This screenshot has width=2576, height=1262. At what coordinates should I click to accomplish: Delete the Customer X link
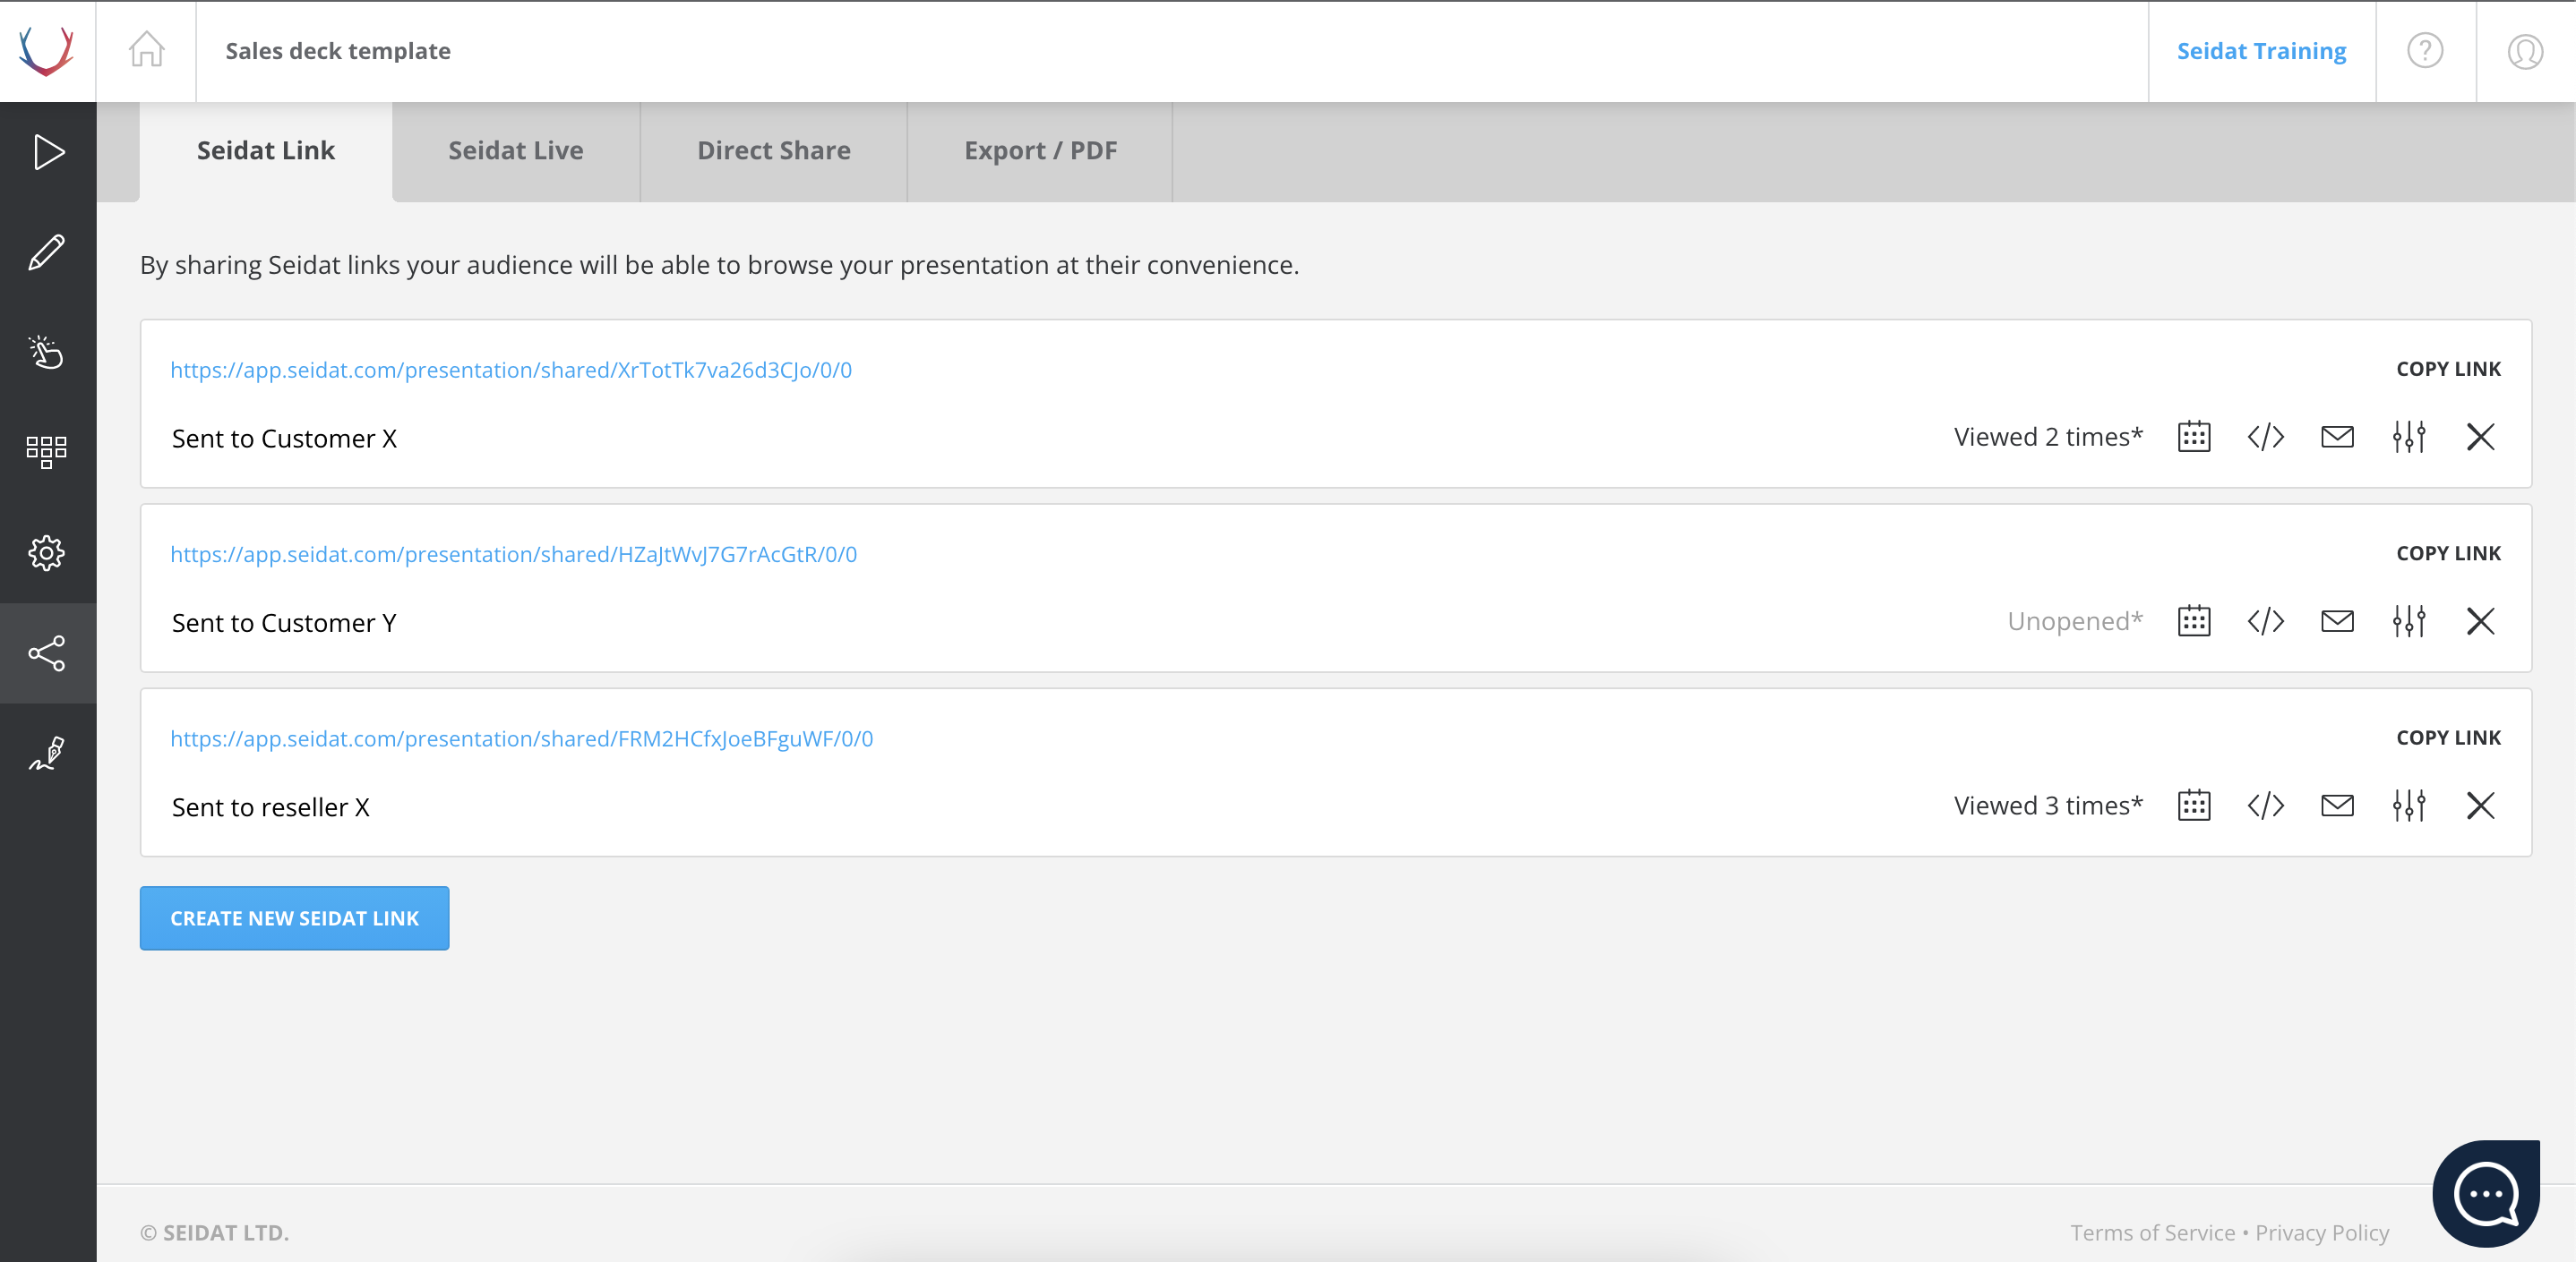pos(2481,437)
